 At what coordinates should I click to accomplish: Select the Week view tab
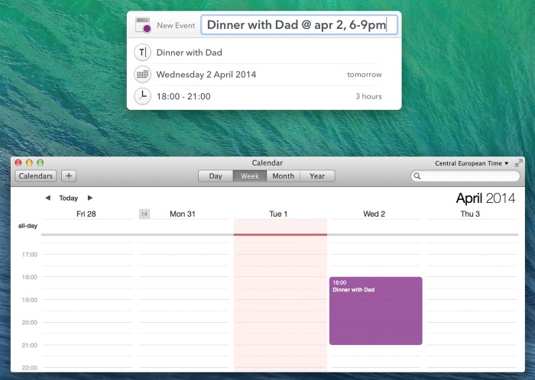click(250, 176)
